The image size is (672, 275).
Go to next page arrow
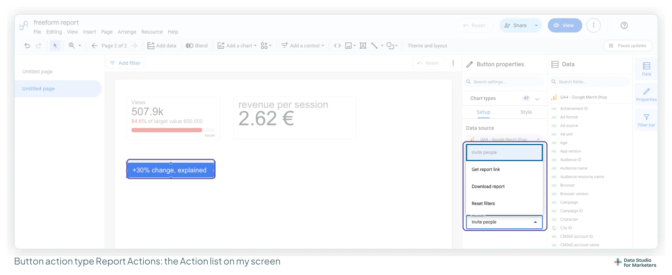[x=134, y=46]
